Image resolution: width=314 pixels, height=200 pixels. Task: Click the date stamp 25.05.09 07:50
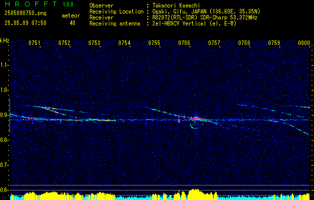coord(25,23)
